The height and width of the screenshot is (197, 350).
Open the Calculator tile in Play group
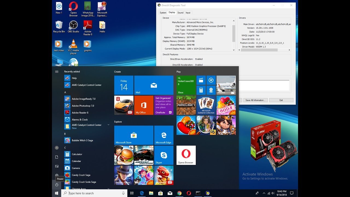coord(201,90)
